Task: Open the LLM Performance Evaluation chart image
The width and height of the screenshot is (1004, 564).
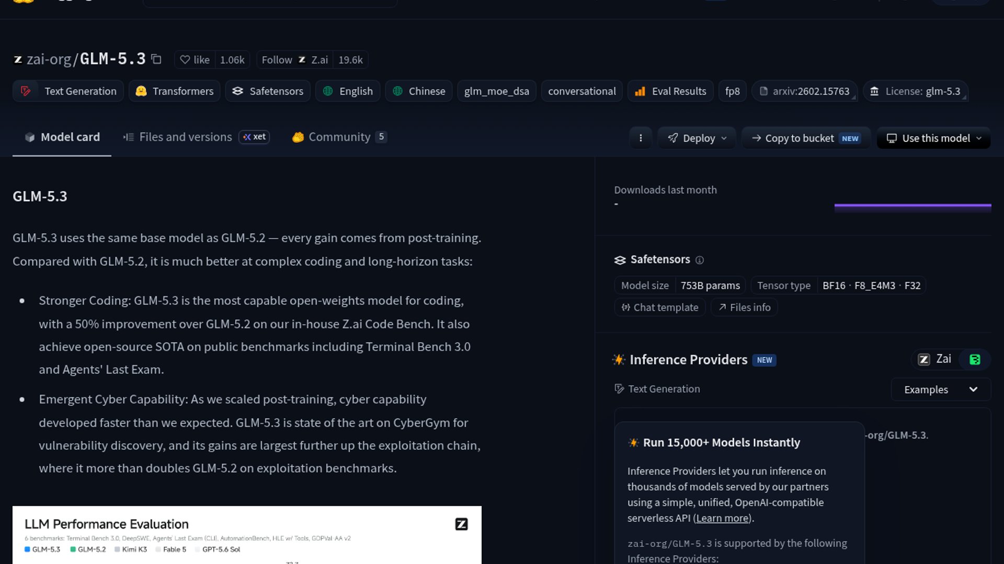Action: (247, 535)
